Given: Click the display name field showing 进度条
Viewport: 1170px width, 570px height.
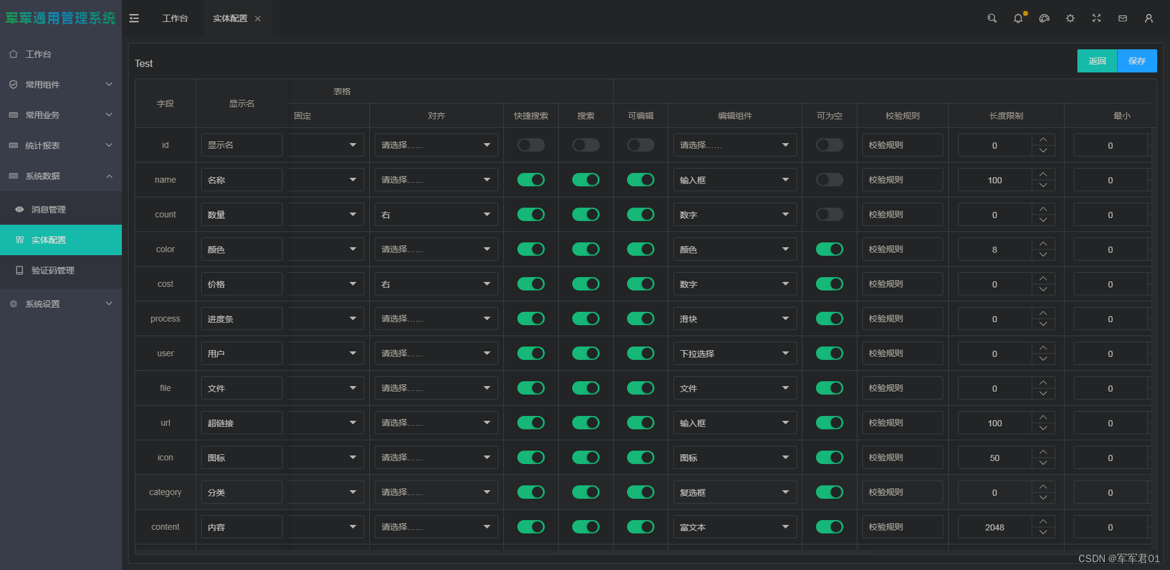Looking at the screenshot, I should tap(242, 318).
